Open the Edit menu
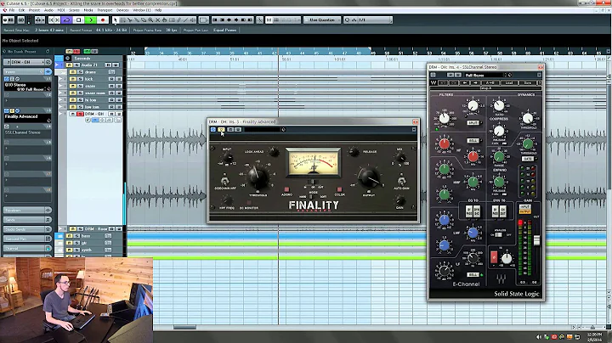 pyautogui.click(x=21, y=10)
